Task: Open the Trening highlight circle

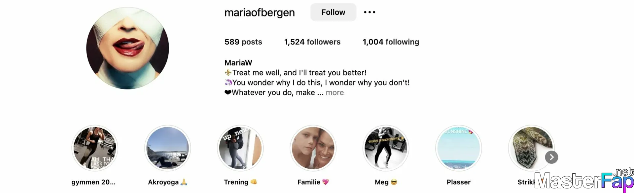Action: click(x=240, y=148)
